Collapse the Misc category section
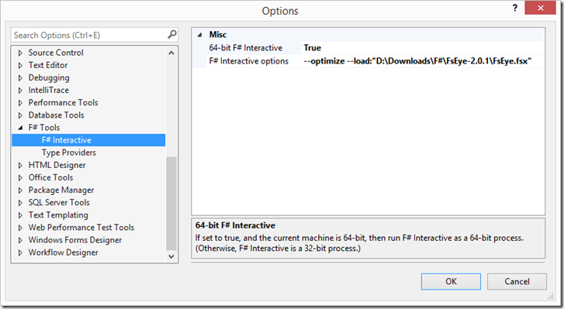This screenshot has width=564, height=309. [x=199, y=35]
